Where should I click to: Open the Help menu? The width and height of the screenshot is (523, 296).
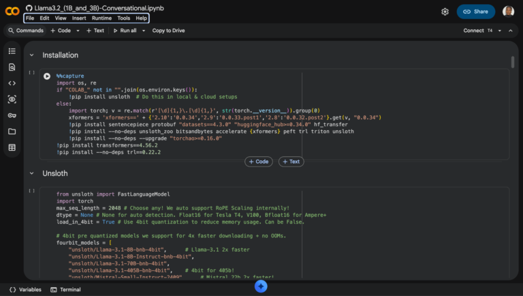142,18
